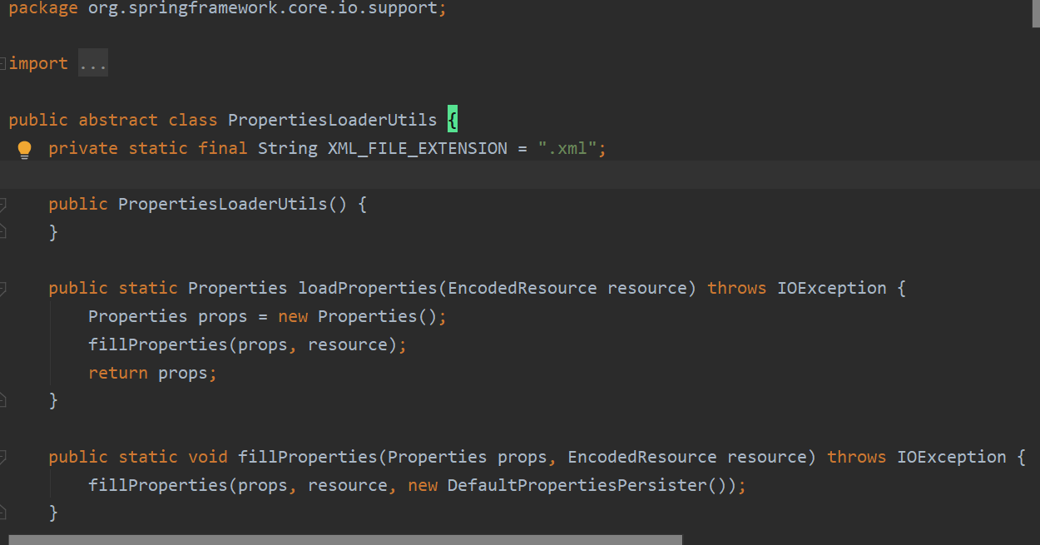Click the highlighted opening brace after PropertiesLoaderUtils
This screenshot has height=545, width=1040.
pos(453,119)
